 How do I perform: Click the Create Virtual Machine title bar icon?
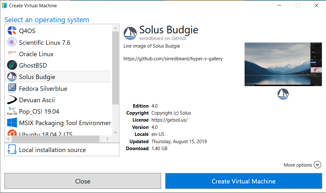tap(4, 5)
